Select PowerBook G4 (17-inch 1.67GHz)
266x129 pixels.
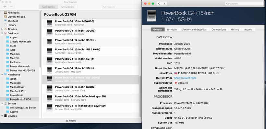(x=91, y=89)
